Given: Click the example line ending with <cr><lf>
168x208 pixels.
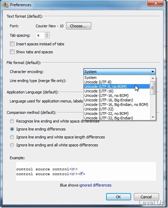Looking at the screenshot, I should (x=51, y=174).
